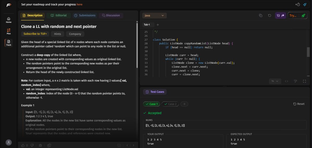Toggle code brackets icon below the editor
Screen dimensions: 312x148
[287, 81]
